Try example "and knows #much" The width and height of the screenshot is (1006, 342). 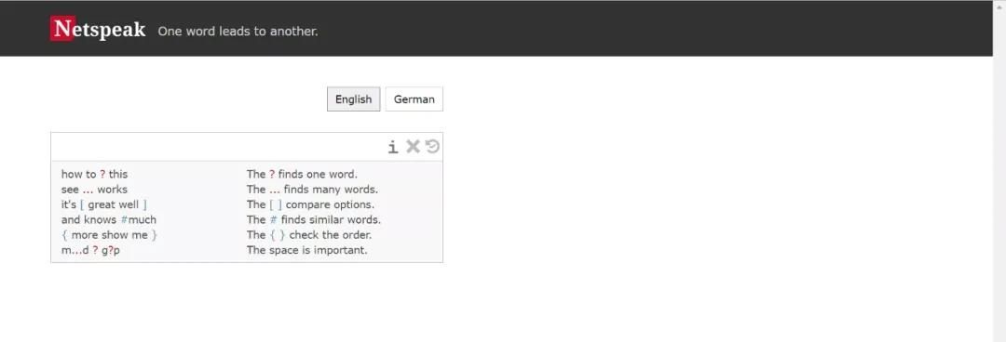point(108,219)
